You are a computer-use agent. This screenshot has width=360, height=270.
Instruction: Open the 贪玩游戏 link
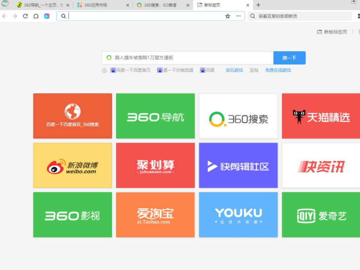pyautogui.click(x=234, y=70)
